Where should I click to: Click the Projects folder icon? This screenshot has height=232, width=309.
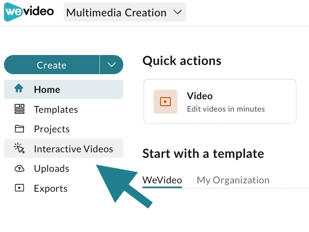click(x=19, y=129)
